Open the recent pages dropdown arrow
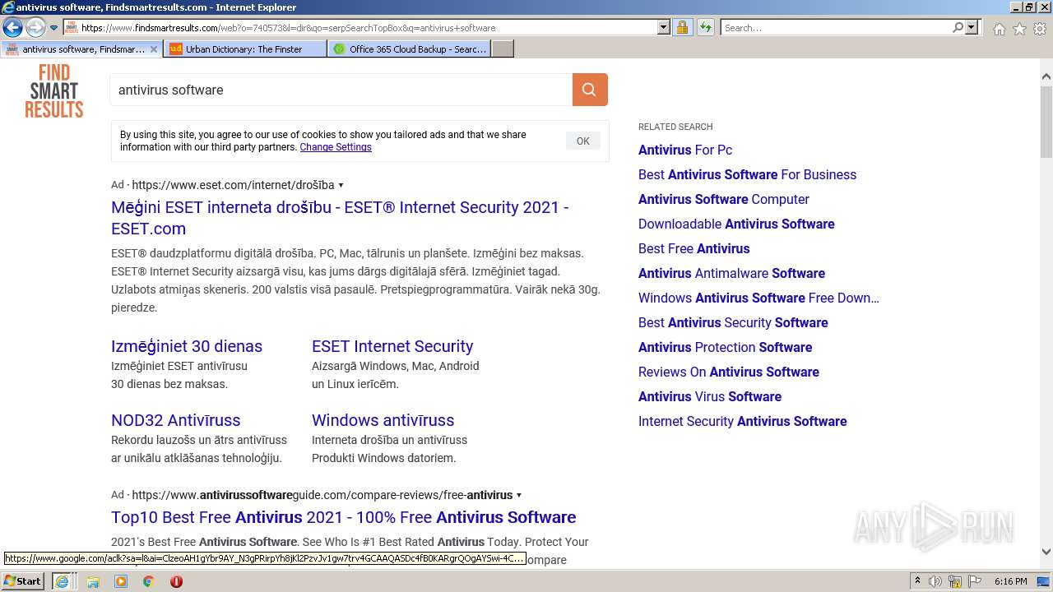1053x592 pixels. (53, 28)
